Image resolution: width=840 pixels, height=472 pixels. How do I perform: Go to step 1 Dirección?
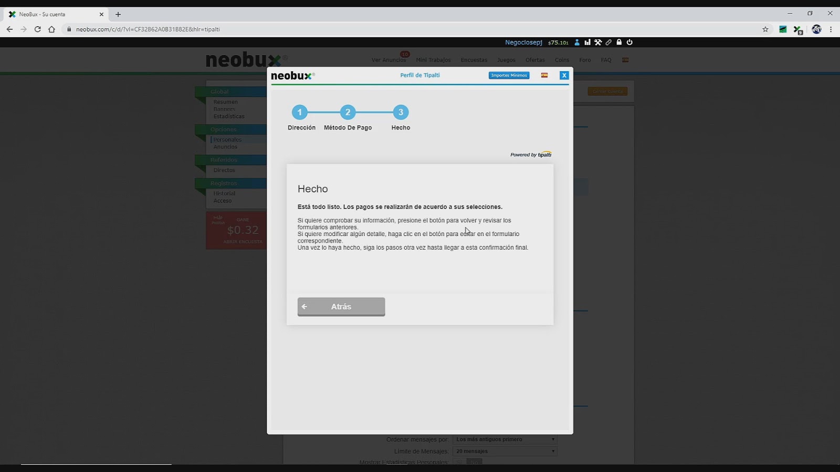coord(300,112)
